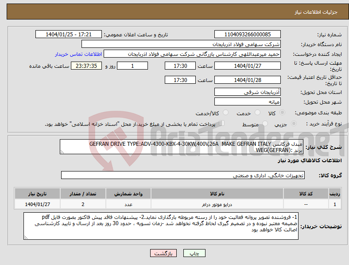The image size is (349, 265).
Task: Click the need date cell 1404/01/27
Action: pos(37,204)
